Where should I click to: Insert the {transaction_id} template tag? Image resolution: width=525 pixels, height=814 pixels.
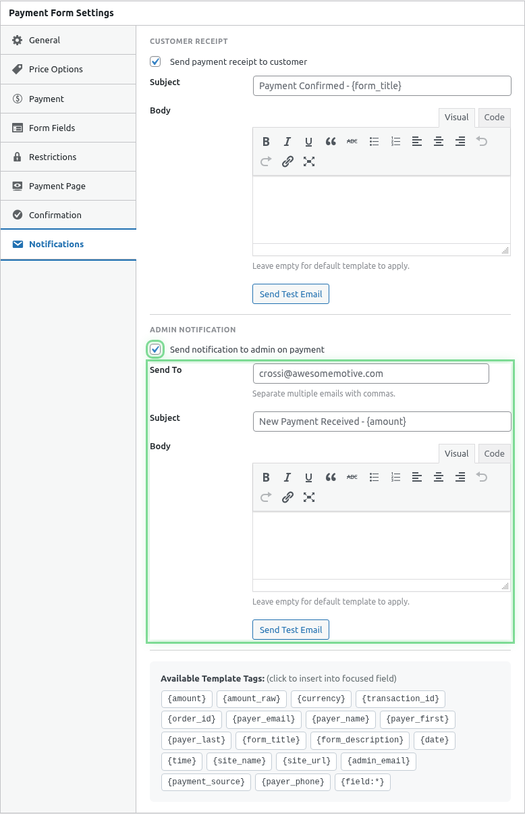(400, 699)
